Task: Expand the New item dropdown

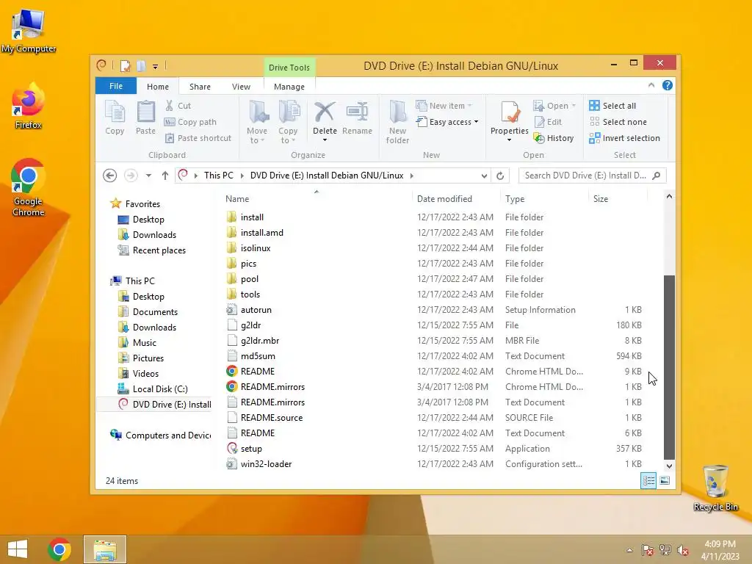Action: (x=469, y=106)
